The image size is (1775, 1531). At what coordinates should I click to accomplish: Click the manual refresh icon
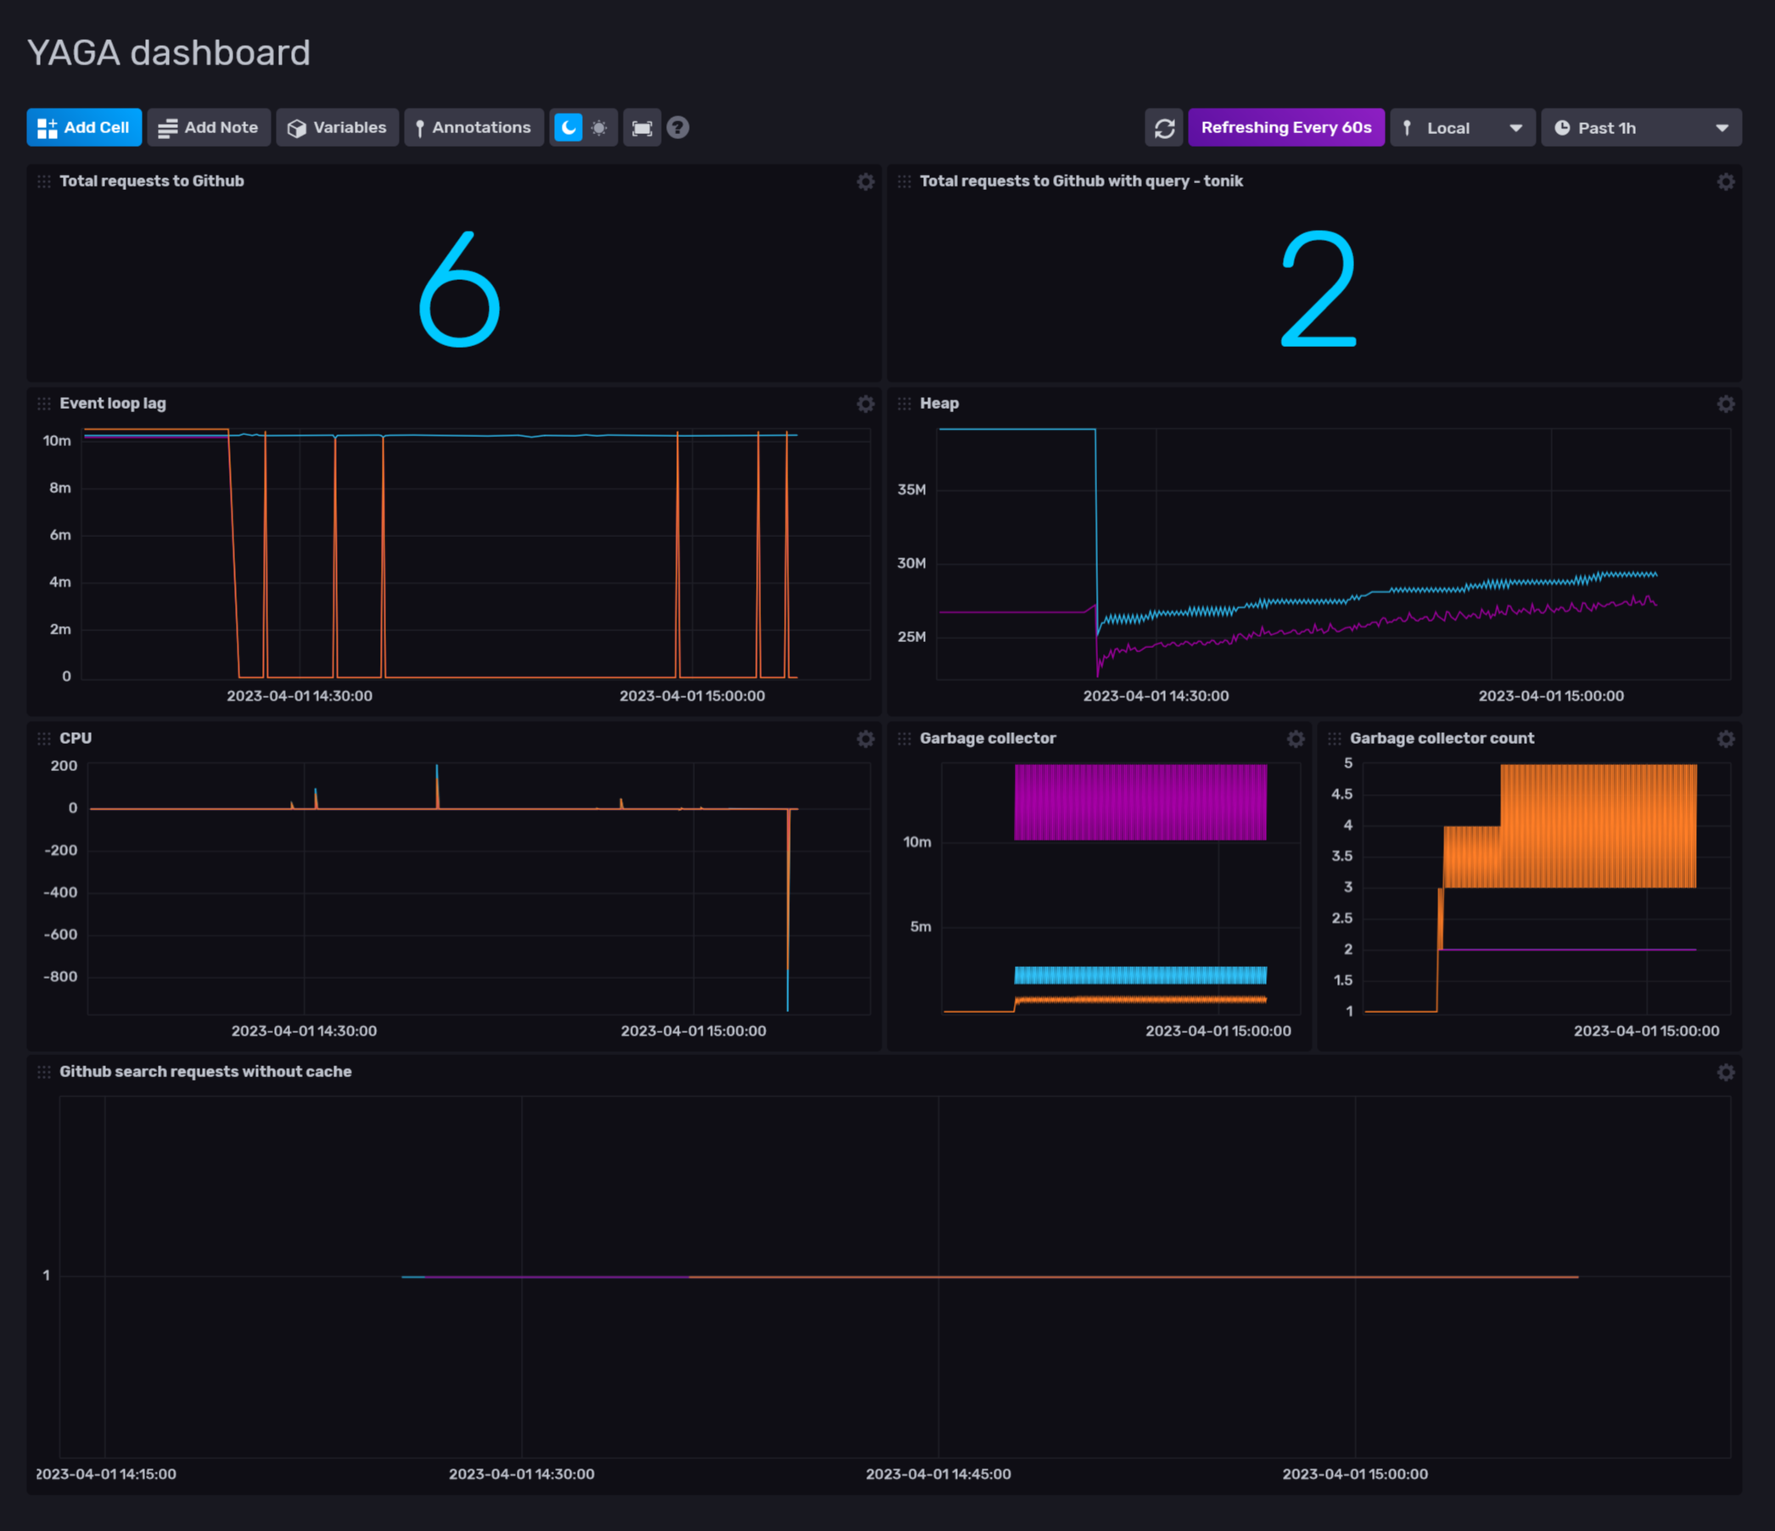point(1163,127)
